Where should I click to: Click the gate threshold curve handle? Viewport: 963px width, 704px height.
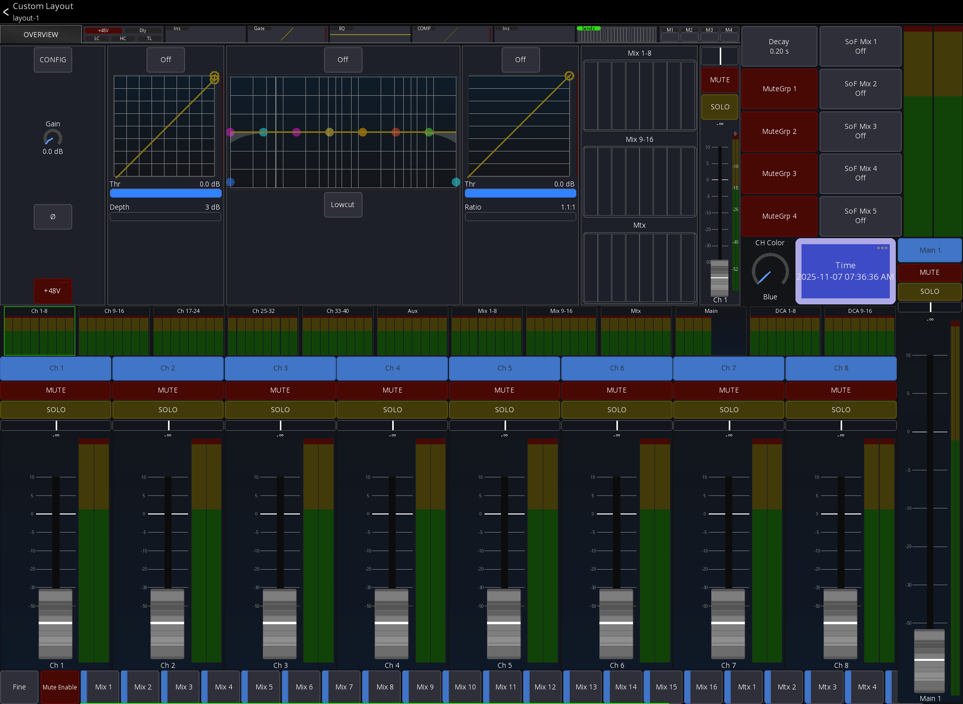pyautogui.click(x=214, y=78)
